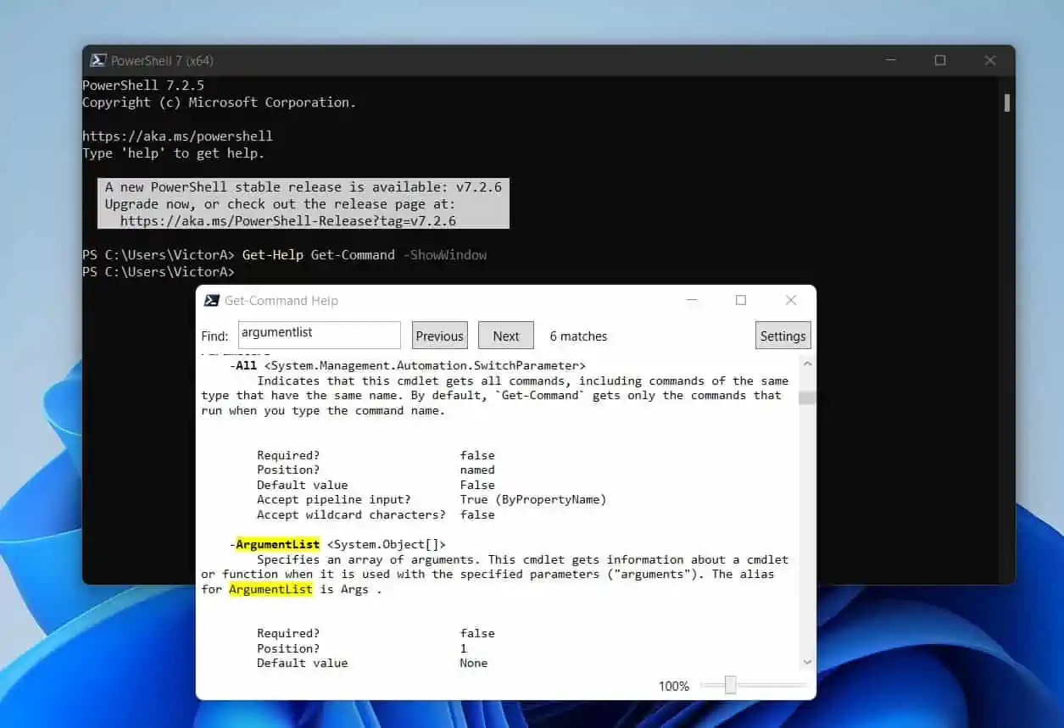Click the 'PowerShell 7 (x64)' title text
The image size is (1064, 728).
(x=163, y=60)
